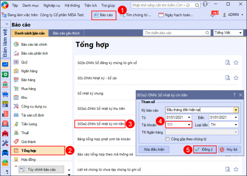Viewport: 247px width, 176px height.
Task: Expand the Tiếng Việt language dropdown
Action: (x=240, y=33)
